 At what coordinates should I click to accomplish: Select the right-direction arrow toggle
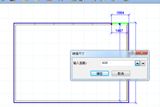(x=143, y=63)
